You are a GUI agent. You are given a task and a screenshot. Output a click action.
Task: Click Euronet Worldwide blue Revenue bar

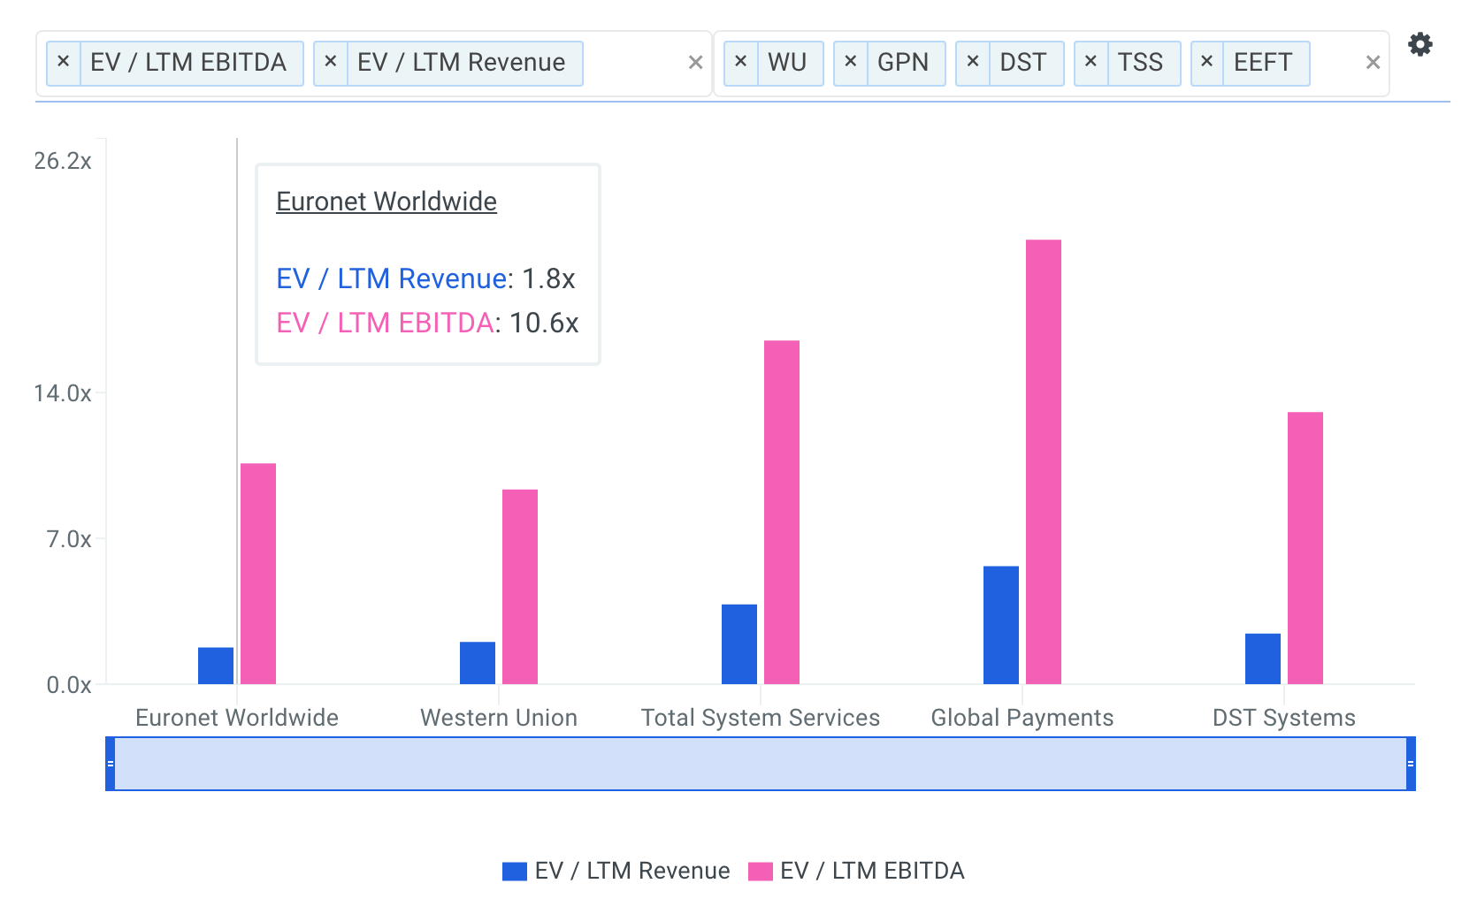click(x=216, y=666)
